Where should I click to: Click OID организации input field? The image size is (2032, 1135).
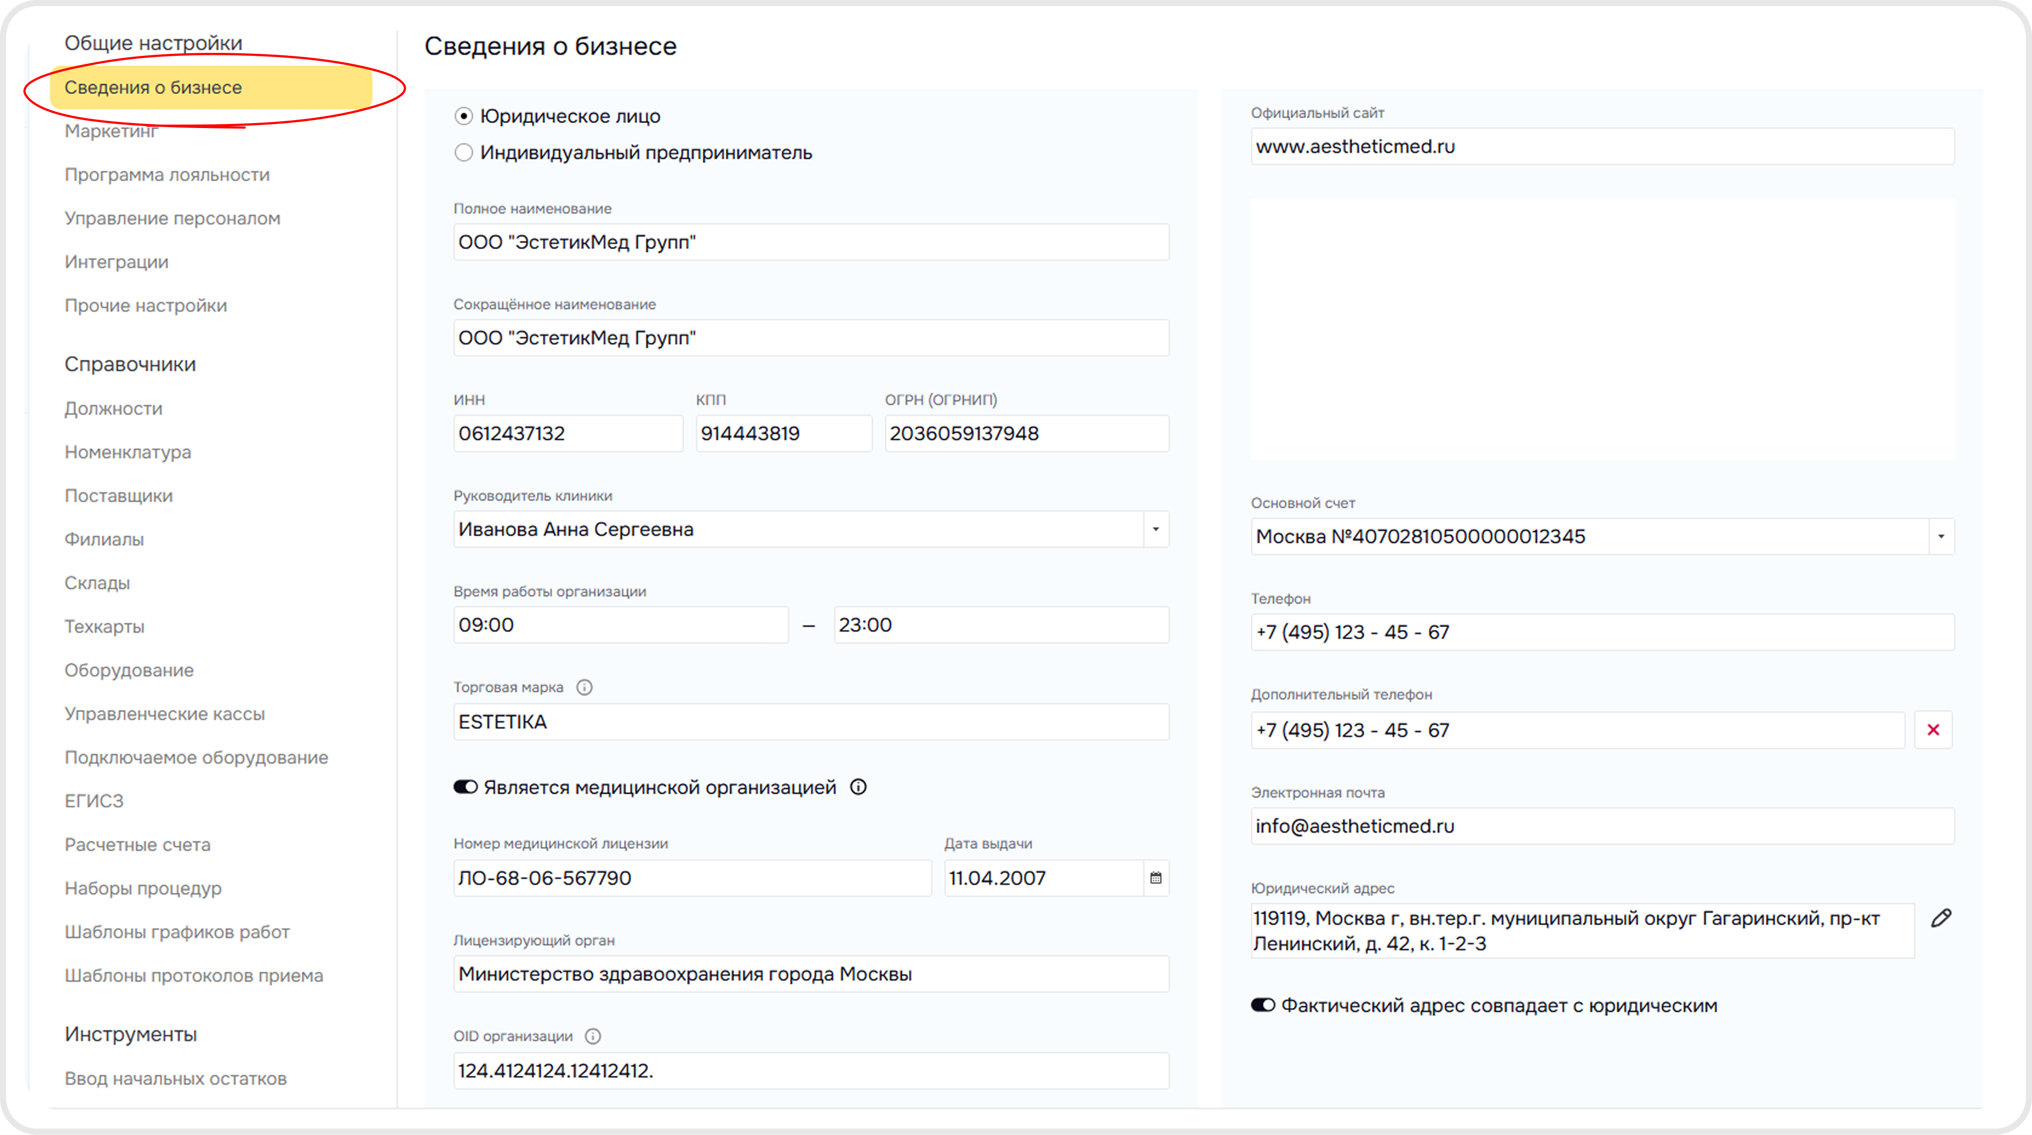(x=811, y=1070)
